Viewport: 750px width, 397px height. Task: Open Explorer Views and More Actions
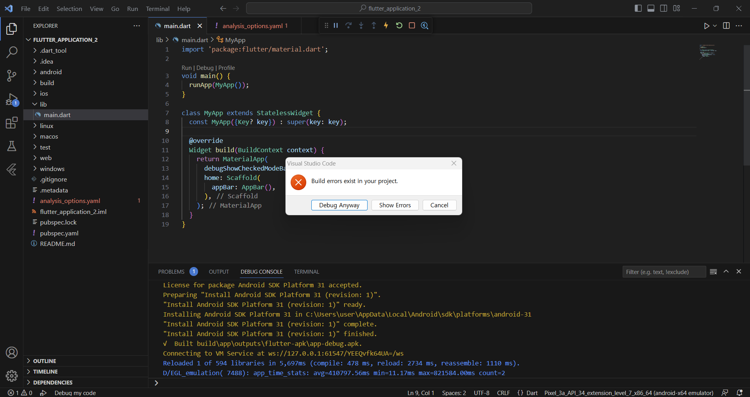(x=137, y=26)
